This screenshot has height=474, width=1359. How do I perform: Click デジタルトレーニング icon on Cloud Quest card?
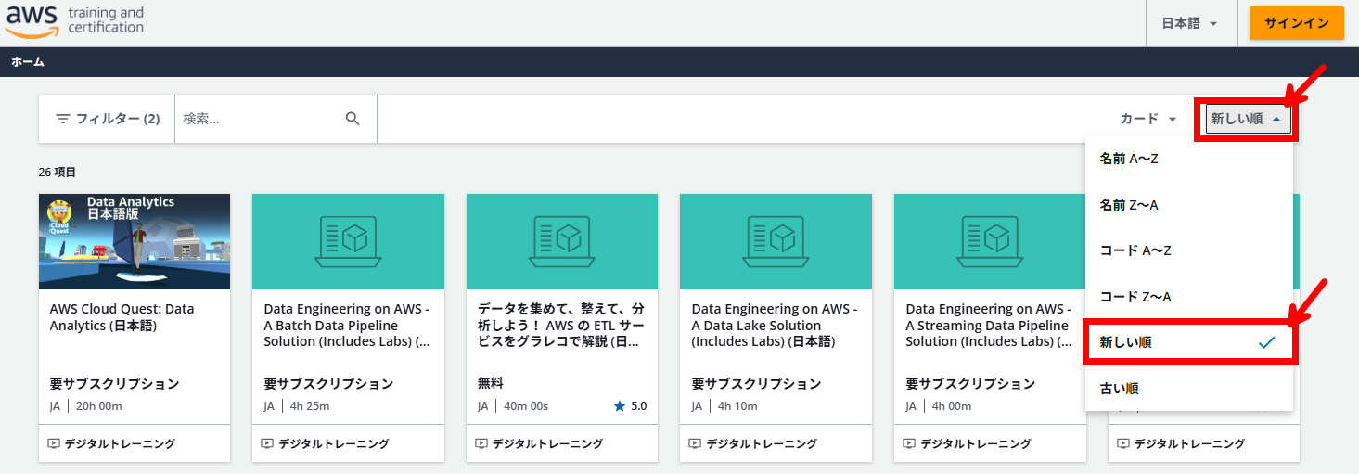tap(54, 443)
